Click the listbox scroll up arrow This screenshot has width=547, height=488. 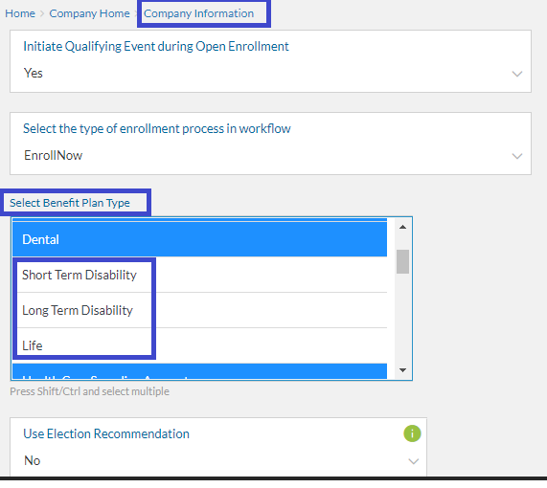pos(402,227)
